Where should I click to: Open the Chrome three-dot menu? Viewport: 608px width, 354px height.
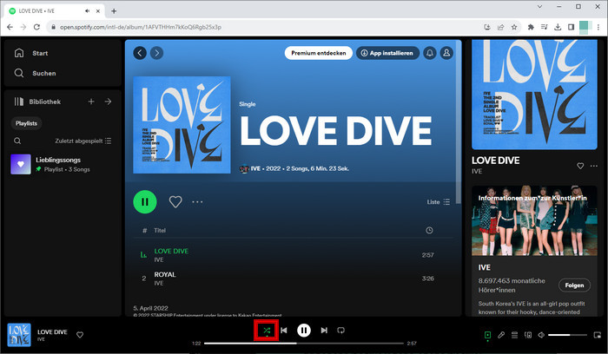[x=598, y=27]
